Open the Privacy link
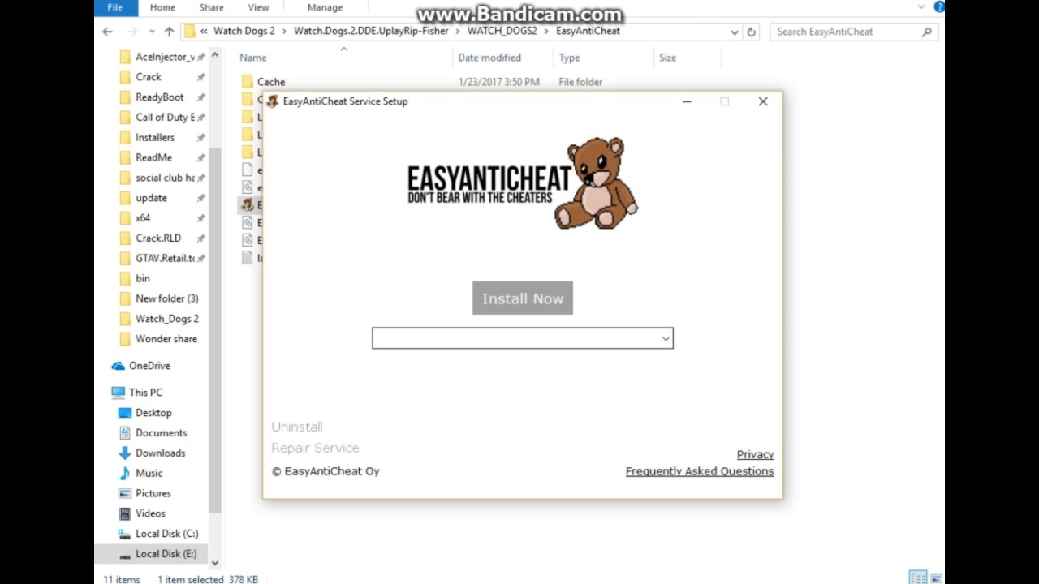 click(x=755, y=454)
